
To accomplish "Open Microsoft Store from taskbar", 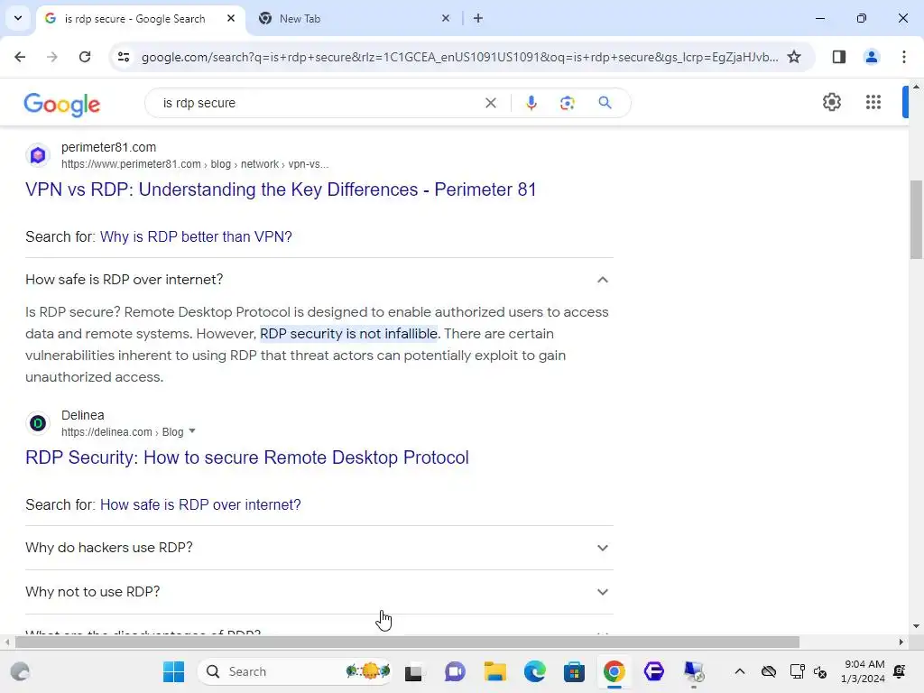I will (574, 671).
